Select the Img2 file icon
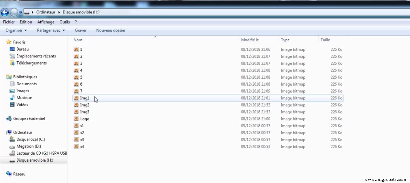410x183 pixels. [77, 105]
